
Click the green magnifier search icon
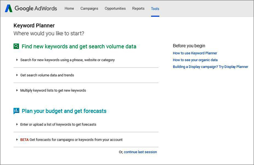click(x=16, y=46)
